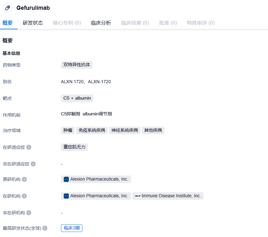The height and width of the screenshot is (237, 268).
Task: Click the 双特异性抗体 drug type tag
Action: 77,65
